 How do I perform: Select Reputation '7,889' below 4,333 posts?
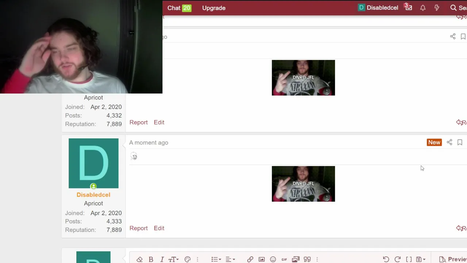[x=114, y=230]
